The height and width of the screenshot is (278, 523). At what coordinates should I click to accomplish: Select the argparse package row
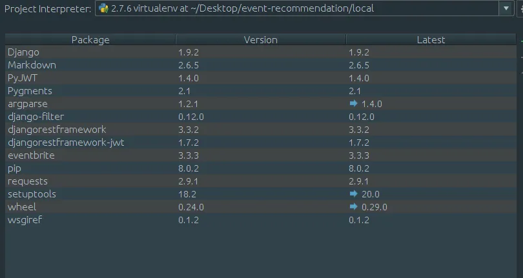261,104
